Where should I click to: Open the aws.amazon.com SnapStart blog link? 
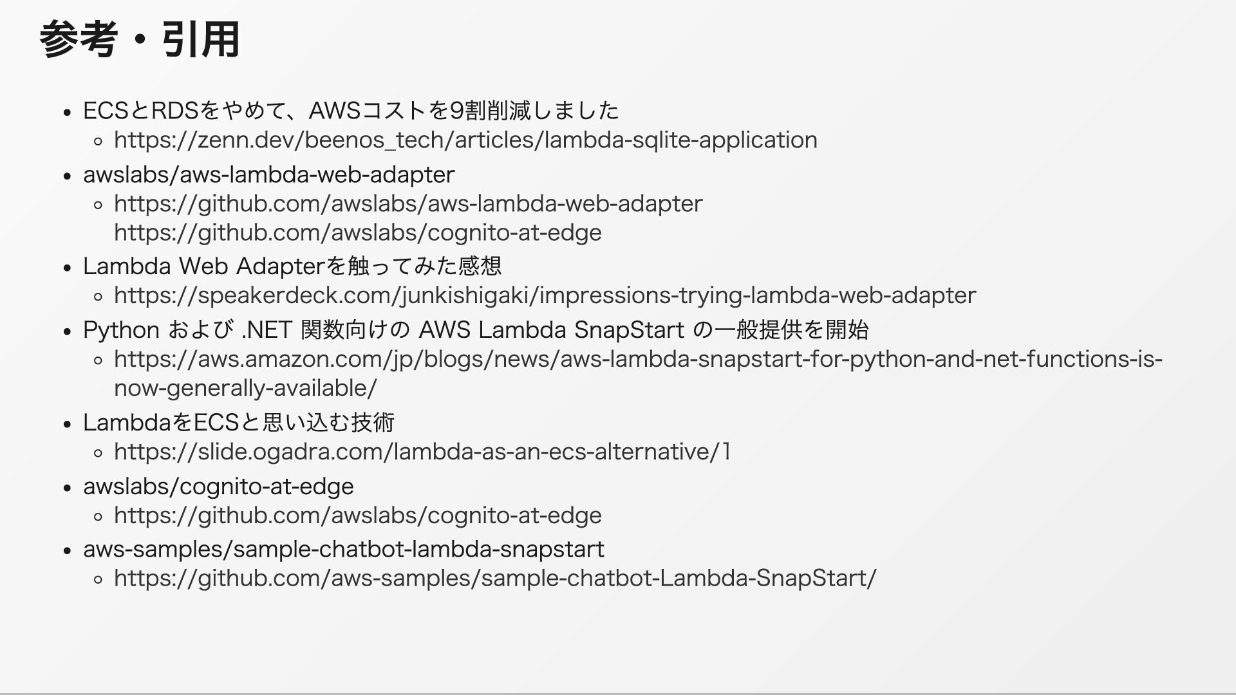638,359
